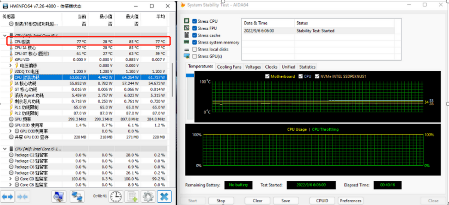Click the Stress GPU monitor icon
Image resolution: width=449 pixels, height=205 pixels.
(187, 56)
